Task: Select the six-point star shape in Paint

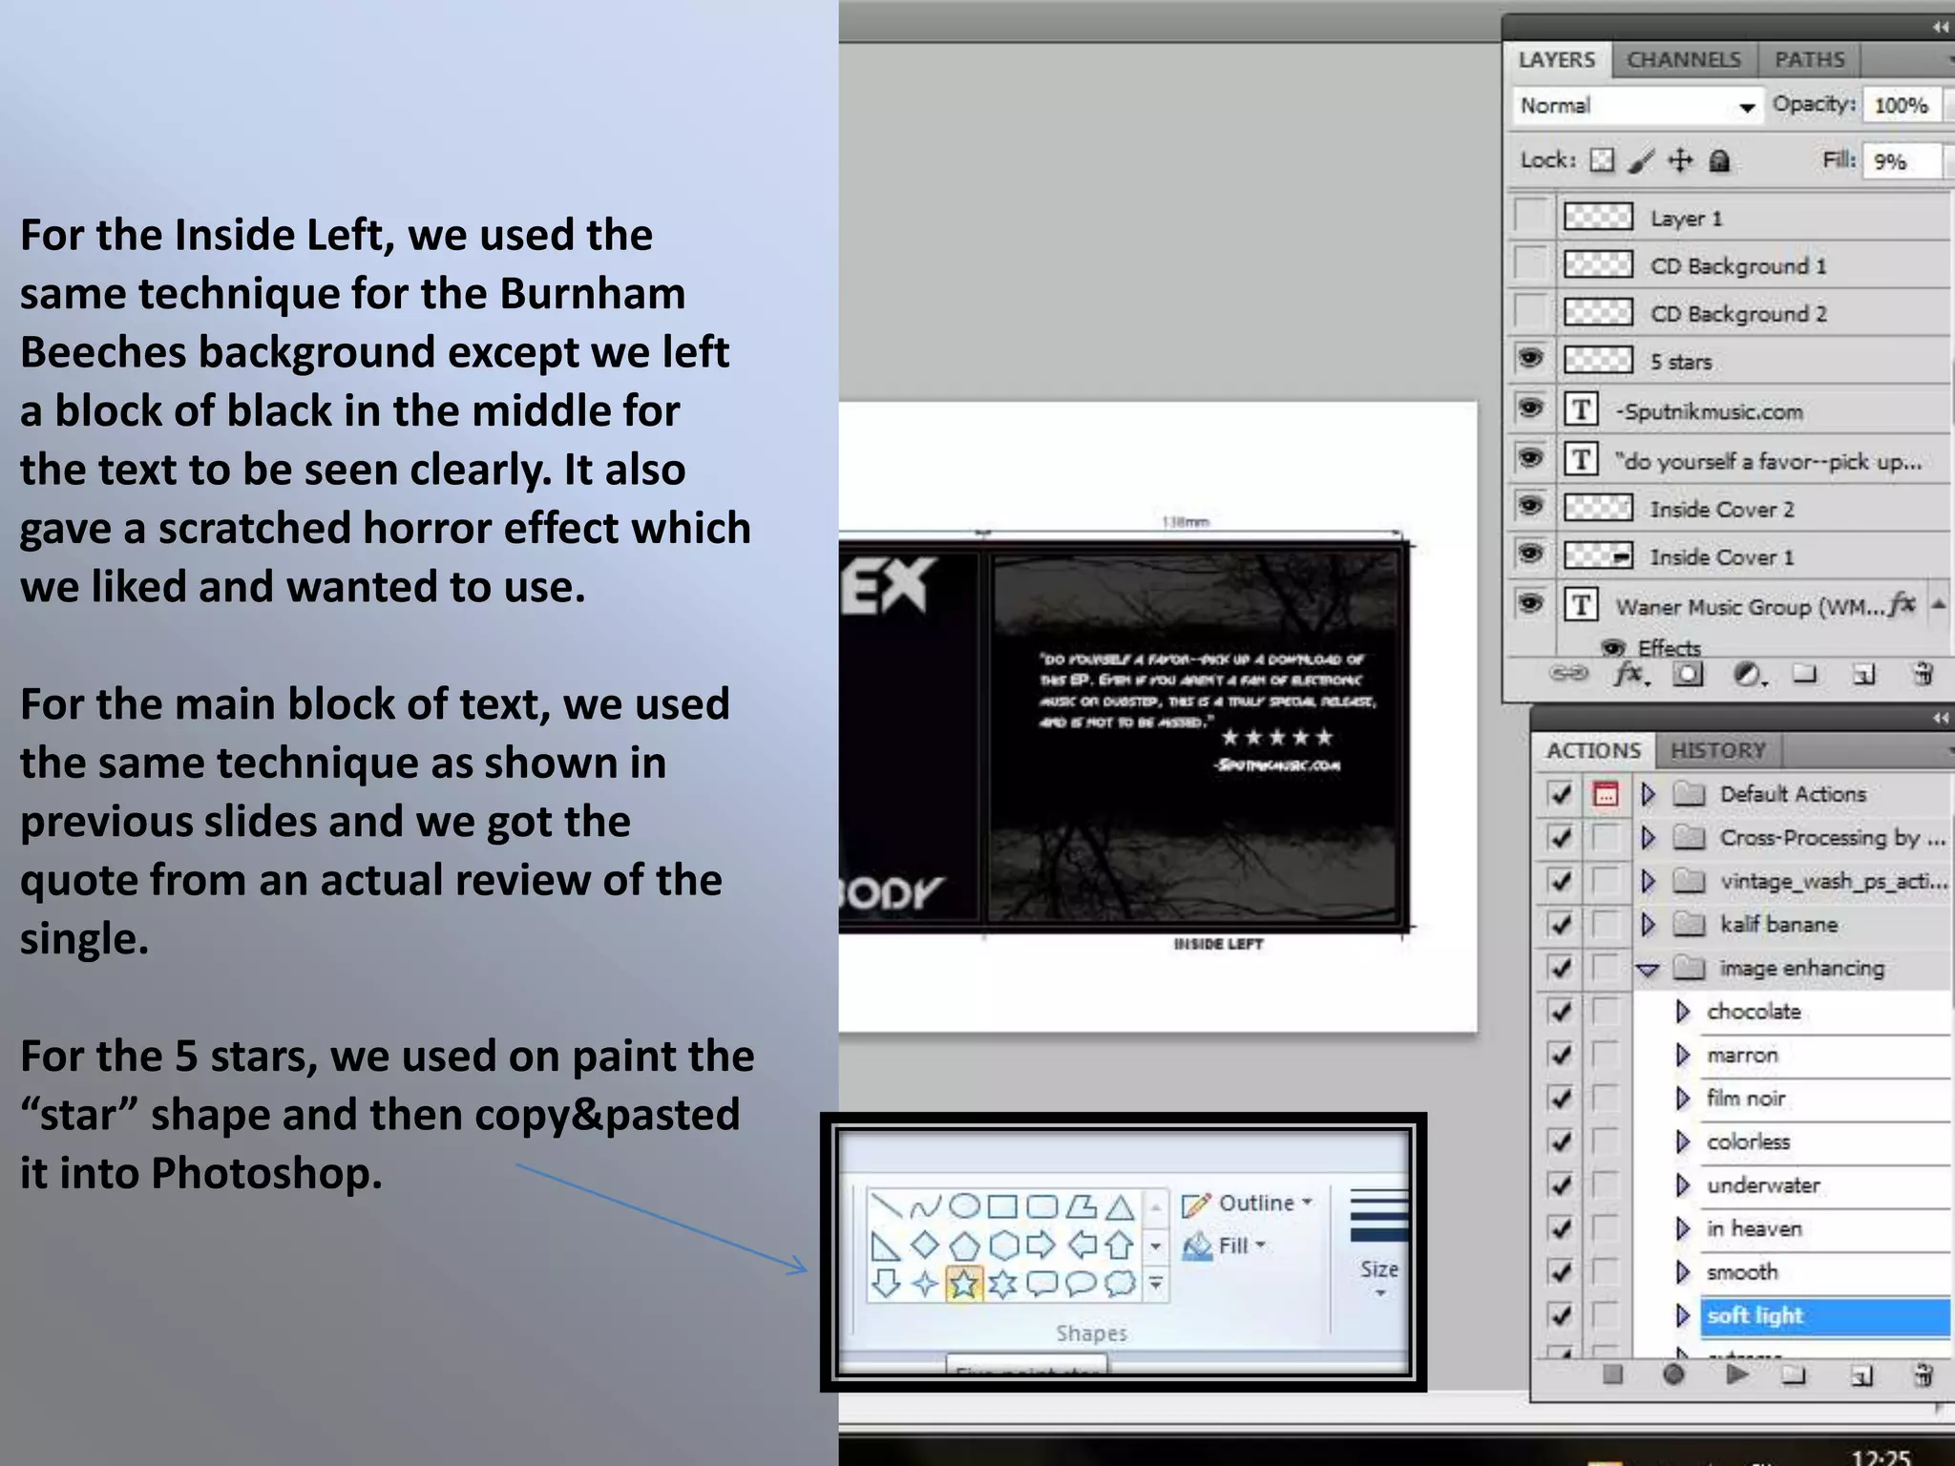Action: point(1002,1284)
